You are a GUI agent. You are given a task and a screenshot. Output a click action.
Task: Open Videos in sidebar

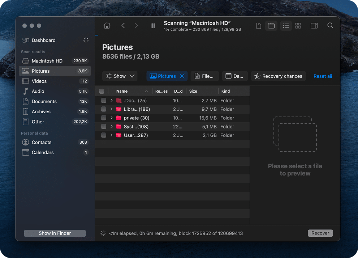pyautogui.click(x=39, y=81)
